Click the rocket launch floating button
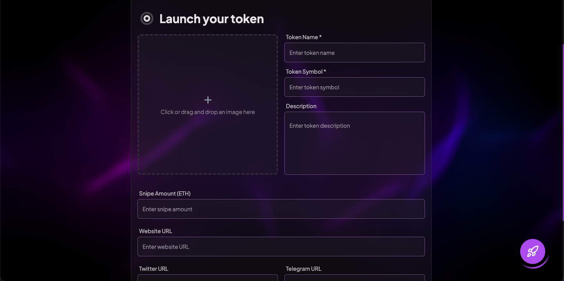This screenshot has width=564, height=281. pos(533,251)
